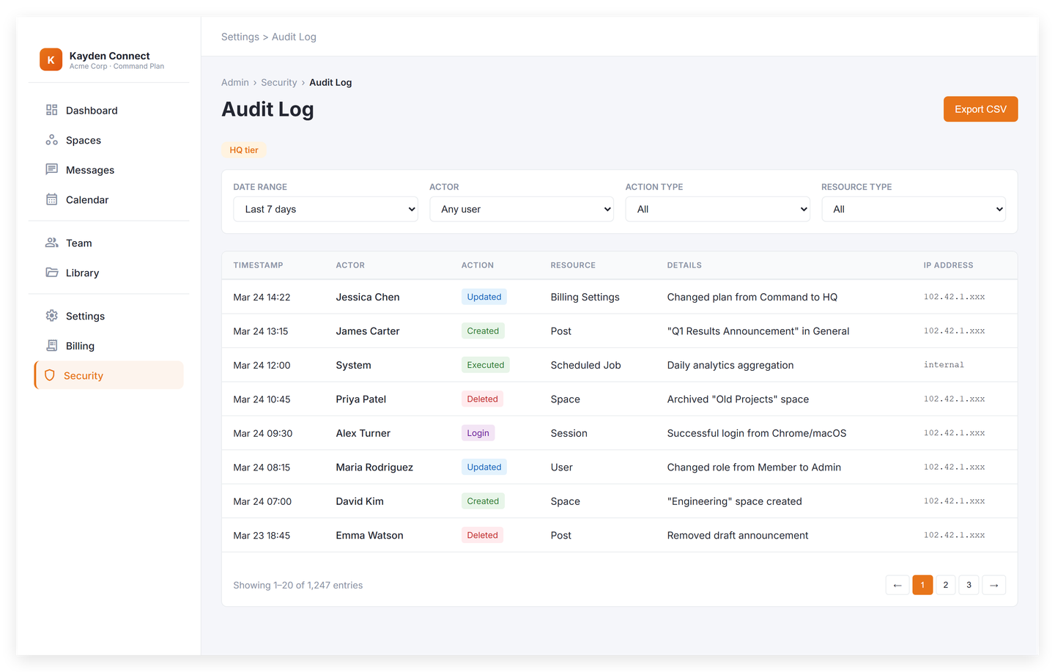Click the IP Address column header
The height and width of the screenshot is (672, 1055).
948,265
